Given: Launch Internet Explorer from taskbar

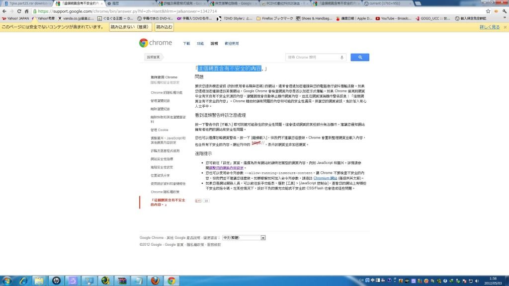Looking at the screenshot, I should pyautogui.click(x=23, y=281).
